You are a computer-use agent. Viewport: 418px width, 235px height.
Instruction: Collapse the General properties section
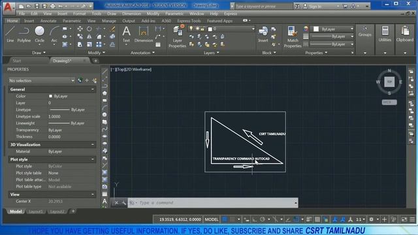tap(93, 89)
